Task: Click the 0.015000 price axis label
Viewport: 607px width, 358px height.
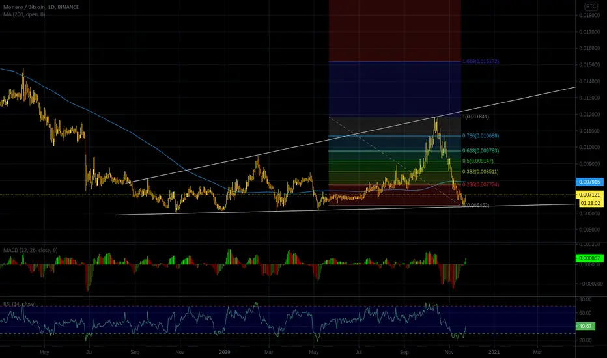Action: tap(589, 64)
